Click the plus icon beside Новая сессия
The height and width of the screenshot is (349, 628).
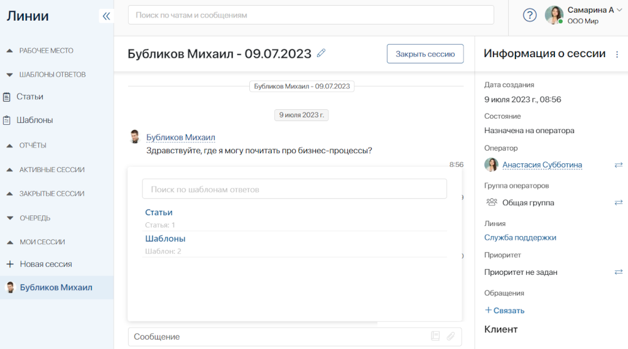10,264
